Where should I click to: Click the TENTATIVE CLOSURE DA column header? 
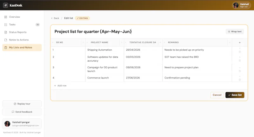click(143, 42)
